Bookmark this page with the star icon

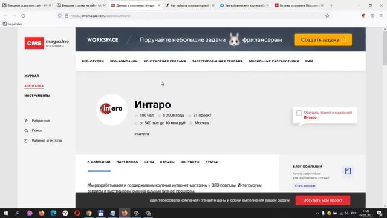(x=327, y=16)
